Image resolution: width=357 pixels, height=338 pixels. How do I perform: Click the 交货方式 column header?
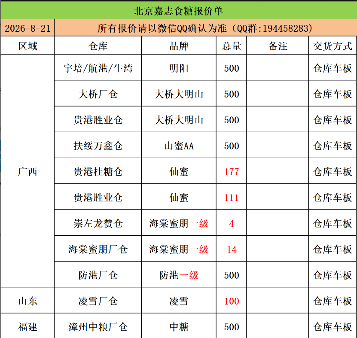(x=333, y=46)
